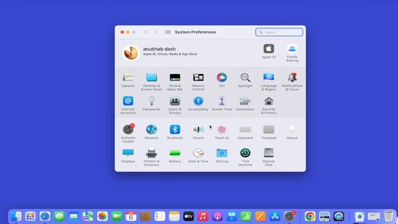
Task: Open Family Sharing settings
Action: [x=292, y=53]
